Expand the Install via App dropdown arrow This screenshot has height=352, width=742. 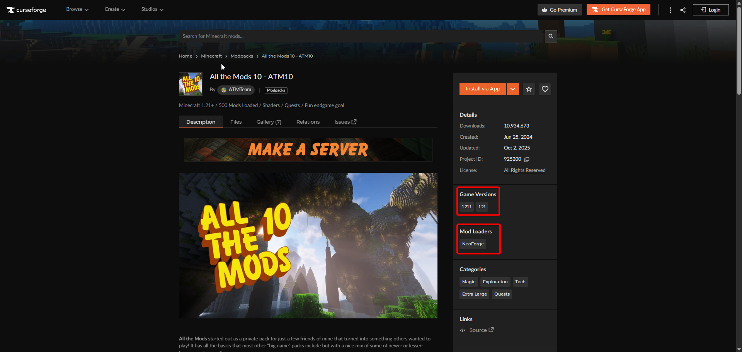tap(512, 89)
